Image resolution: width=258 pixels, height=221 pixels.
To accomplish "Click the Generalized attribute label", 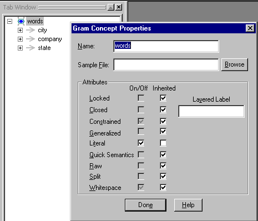I will click(105, 133).
